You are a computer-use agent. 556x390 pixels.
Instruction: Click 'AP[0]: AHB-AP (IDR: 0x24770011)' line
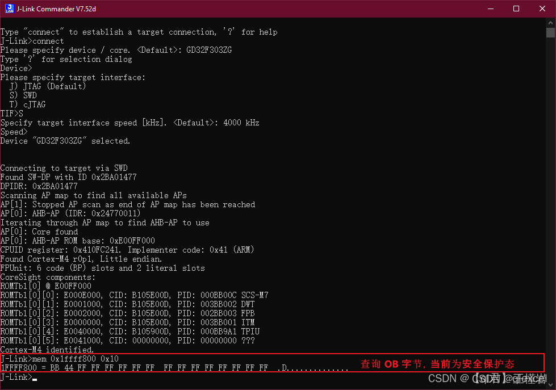70,213
